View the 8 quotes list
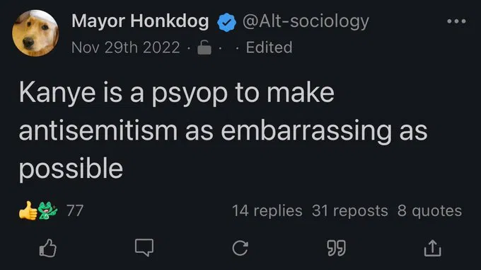481x270 pixels. click(x=429, y=210)
